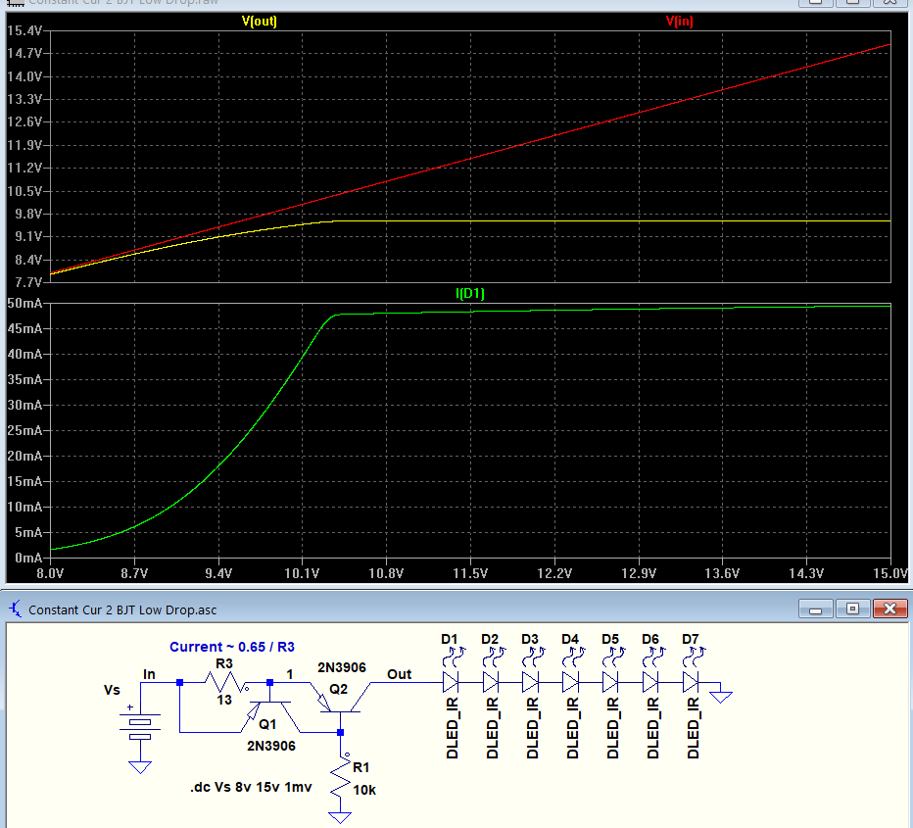Click the '.dc Vs 8v 15v 1mv' directive

coord(251,787)
